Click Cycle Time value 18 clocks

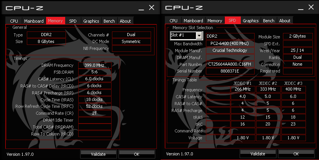95,99
